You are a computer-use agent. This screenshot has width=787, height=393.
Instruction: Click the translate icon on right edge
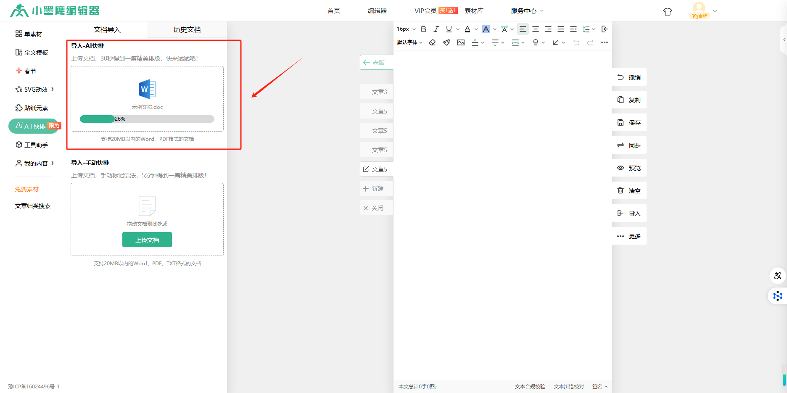point(777,276)
